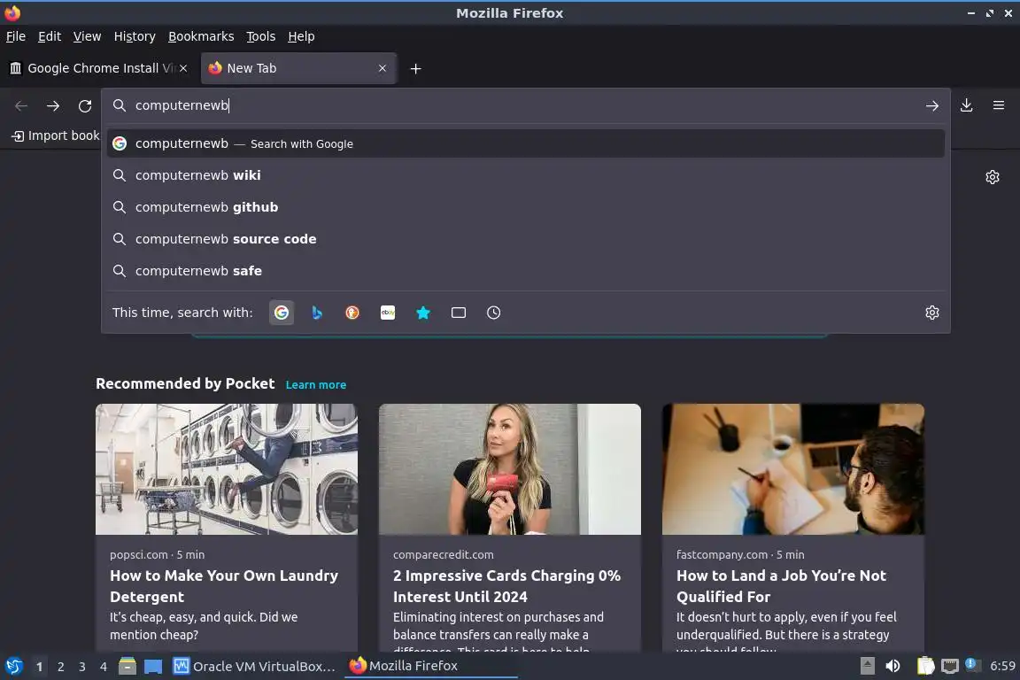Switch to Google Chrome Install tab

pos(97,68)
